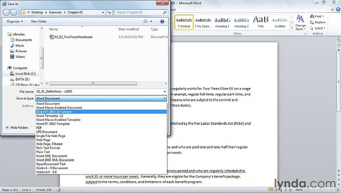Click Exercises in the address path
Viewport: 341px width, 193px height.
tap(55, 12)
